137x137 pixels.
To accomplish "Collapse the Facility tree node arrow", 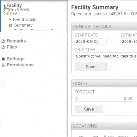I will tap(4, 5).
